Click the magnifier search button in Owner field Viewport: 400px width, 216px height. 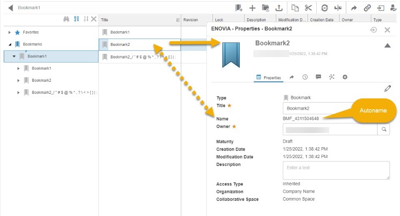click(384, 129)
